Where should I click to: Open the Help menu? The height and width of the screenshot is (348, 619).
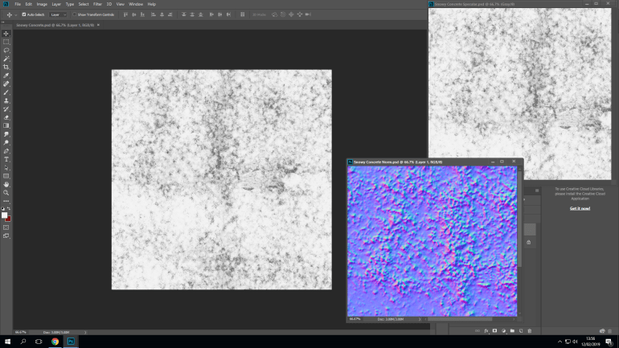152,4
